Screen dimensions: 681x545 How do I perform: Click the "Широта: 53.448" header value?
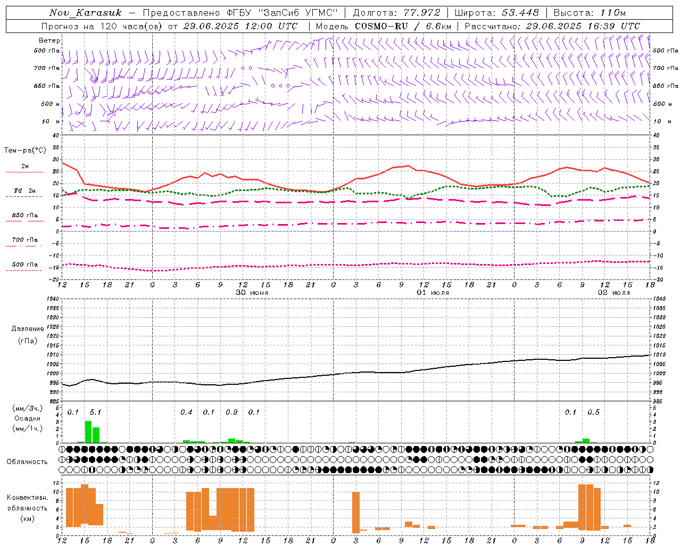[497, 13]
